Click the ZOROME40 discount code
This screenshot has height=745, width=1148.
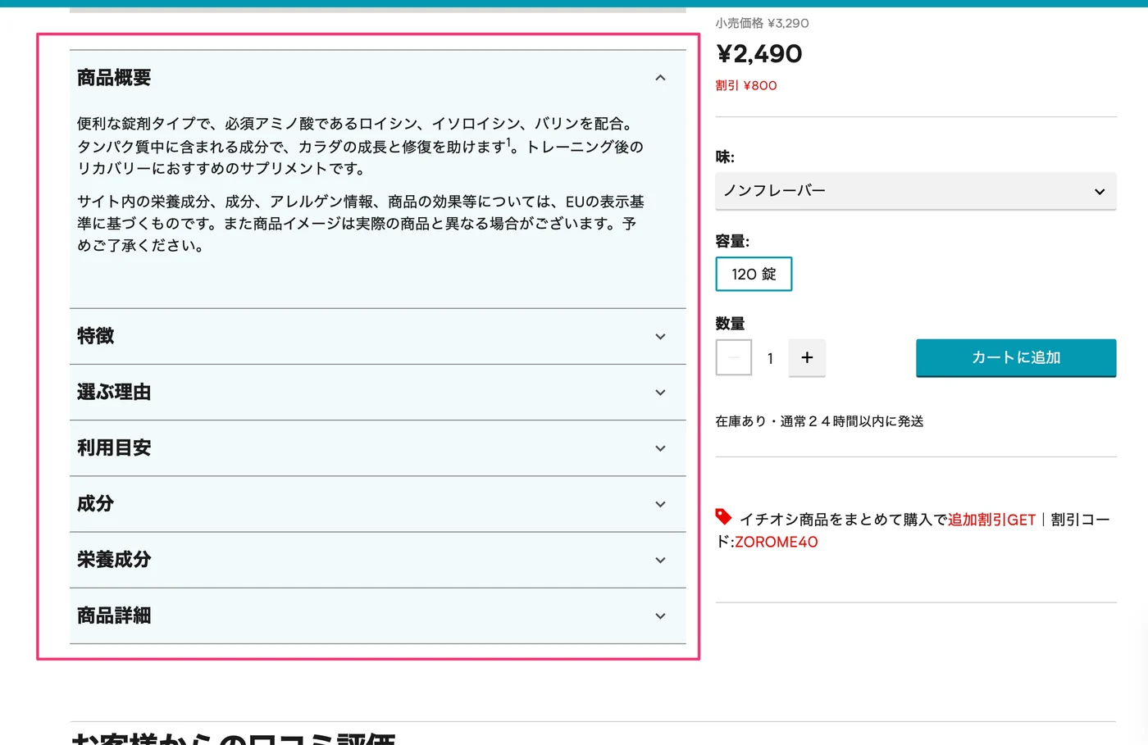point(776,542)
